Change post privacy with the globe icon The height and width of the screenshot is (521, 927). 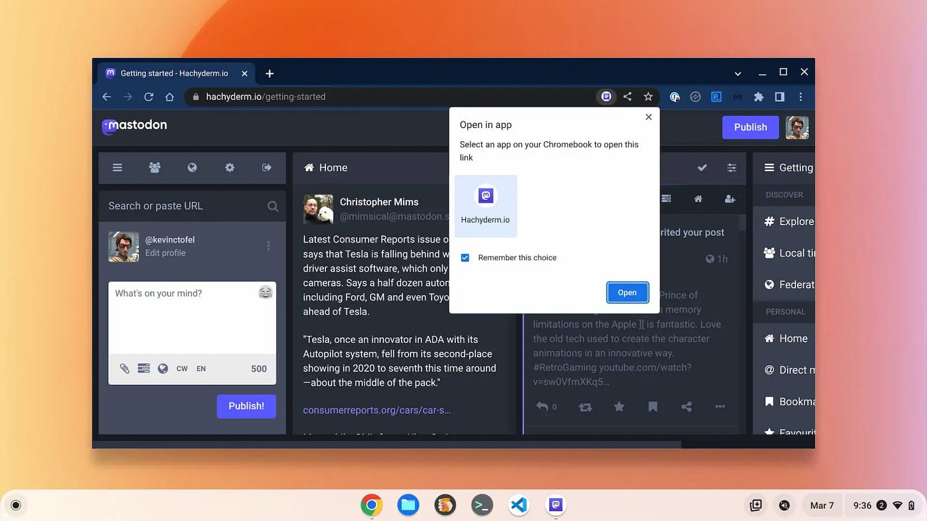(x=163, y=368)
